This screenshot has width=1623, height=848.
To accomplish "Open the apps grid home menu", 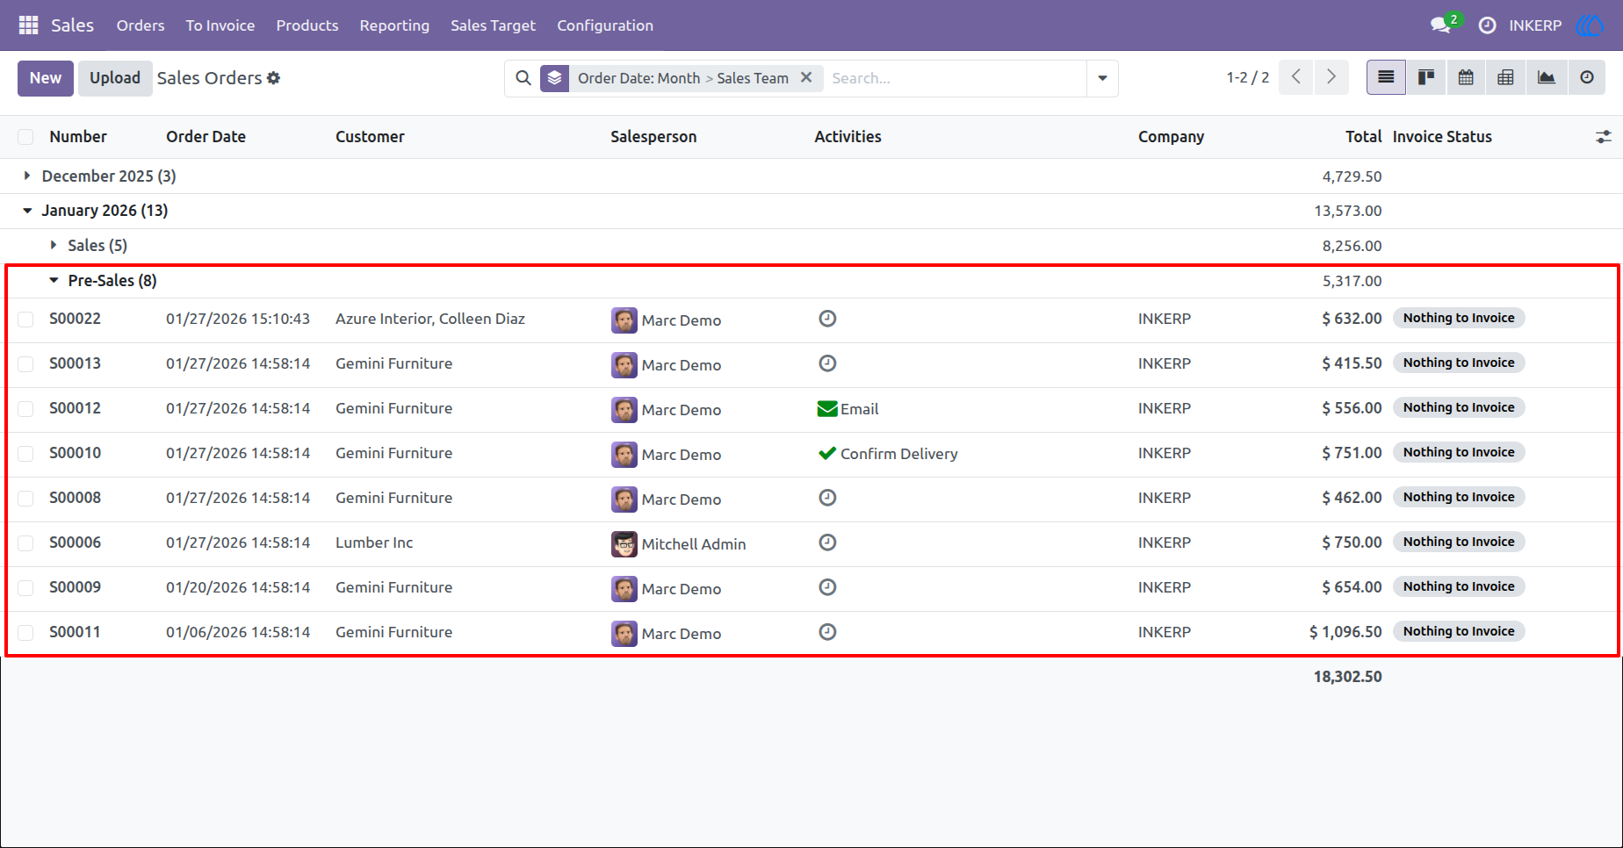I will pyautogui.click(x=28, y=25).
